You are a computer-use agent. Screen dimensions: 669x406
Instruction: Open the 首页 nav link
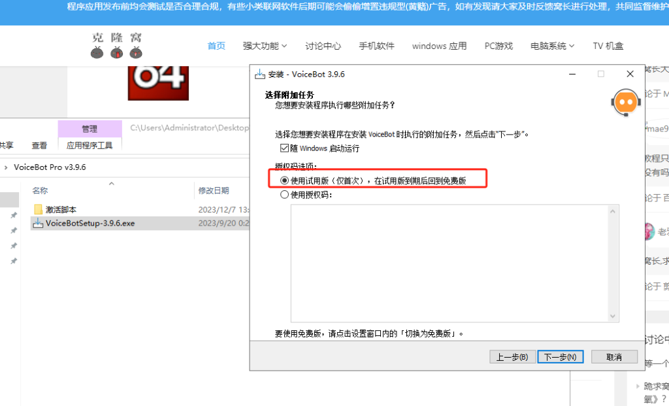pyautogui.click(x=216, y=46)
